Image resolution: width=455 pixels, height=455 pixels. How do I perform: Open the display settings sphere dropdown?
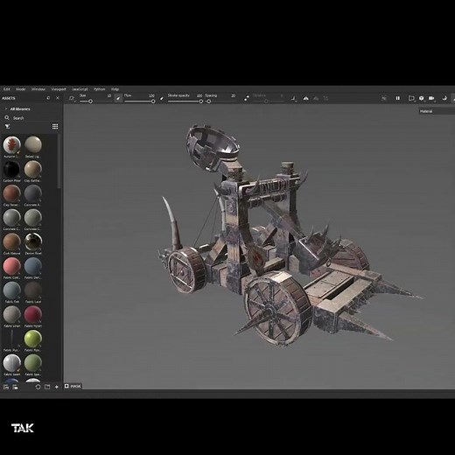click(422, 98)
